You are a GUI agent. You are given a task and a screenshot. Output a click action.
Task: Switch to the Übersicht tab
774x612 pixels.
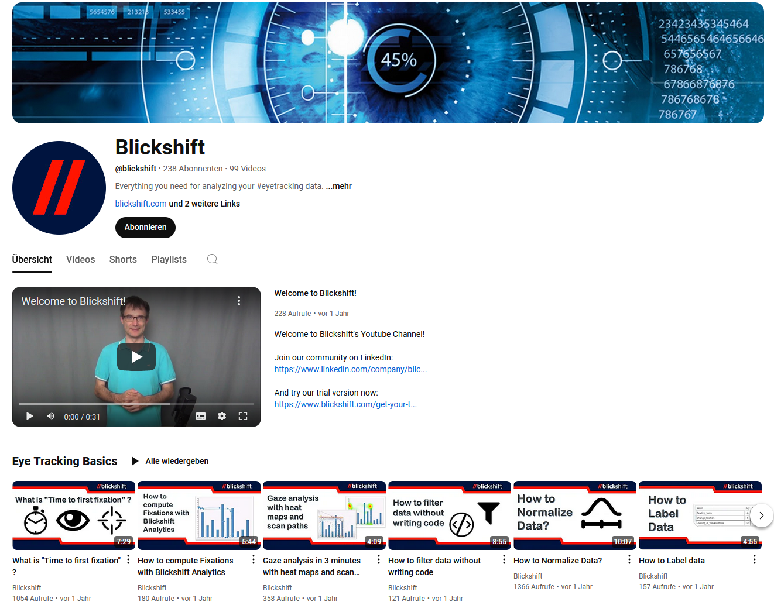(32, 259)
